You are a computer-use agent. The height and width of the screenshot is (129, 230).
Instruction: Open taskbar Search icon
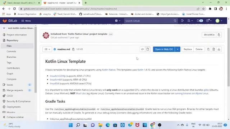click(x=78, y=125)
